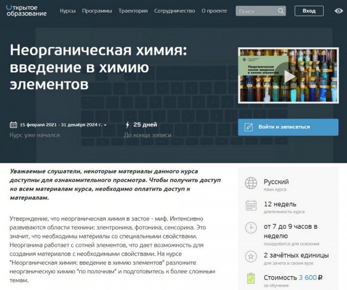The image size is (347, 290).
Task: Click До конца записи label
Action: [147, 135]
